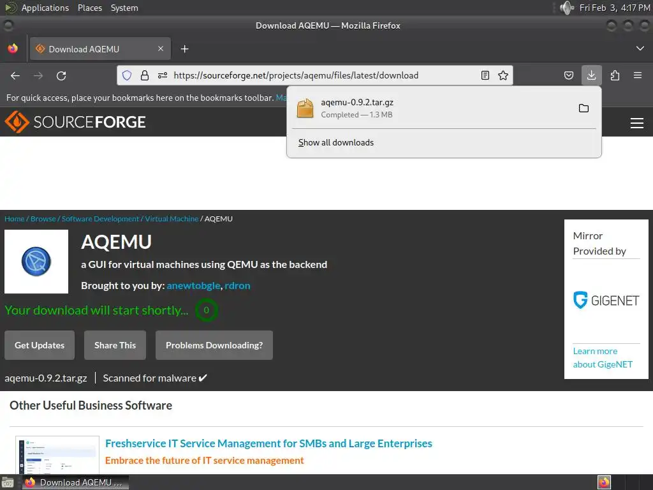
Task: Click the aqemu tar.gz archive package icon
Action: click(305, 108)
